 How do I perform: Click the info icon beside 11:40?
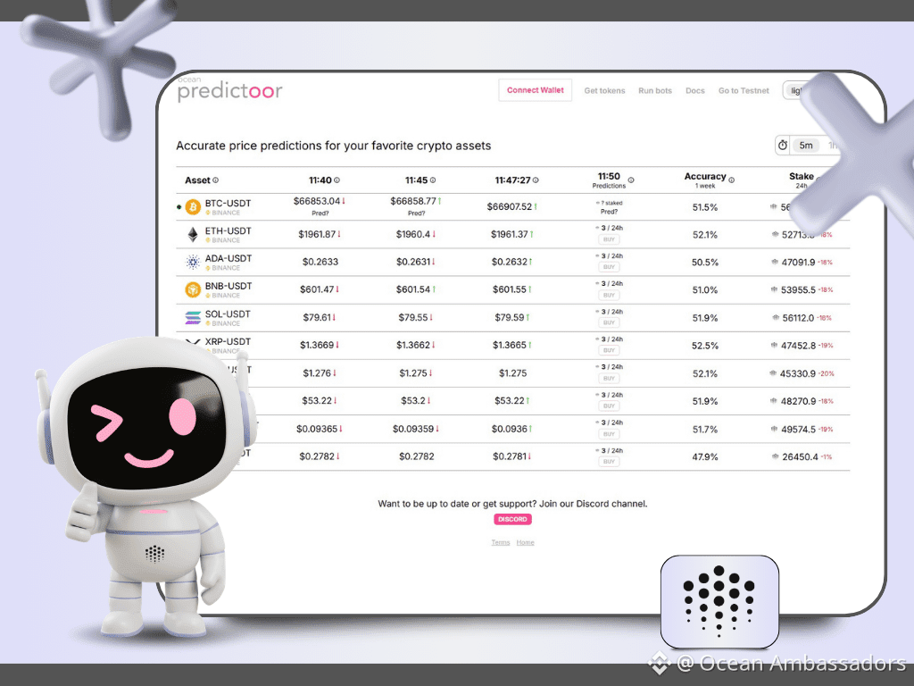coord(337,180)
